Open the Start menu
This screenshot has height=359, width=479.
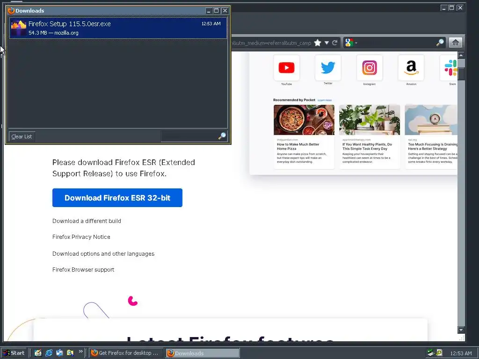[x=14, y=353]
